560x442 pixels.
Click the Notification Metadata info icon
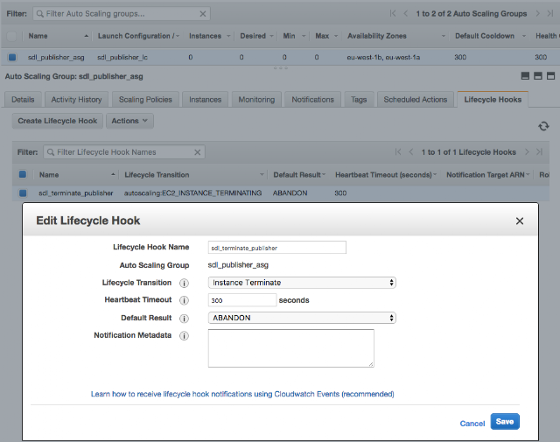184,336
